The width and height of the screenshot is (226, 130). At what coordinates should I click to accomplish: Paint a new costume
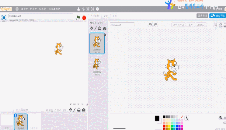[96, 28]
